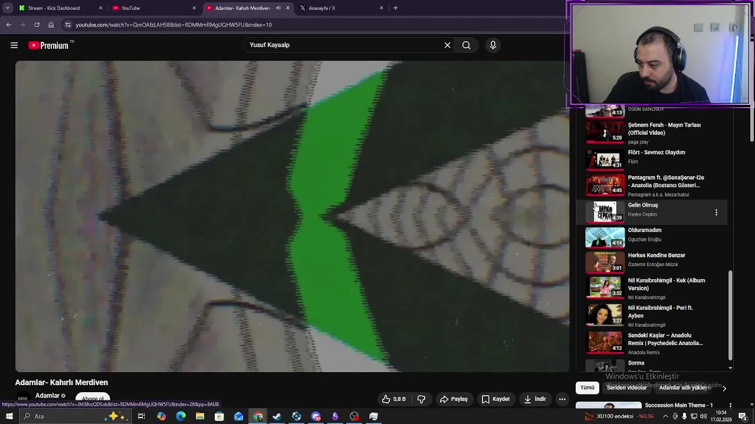This screenshot has height=424, width=755.
Task: Show more video actions ellipsis
Action: (x=562, y=399)
